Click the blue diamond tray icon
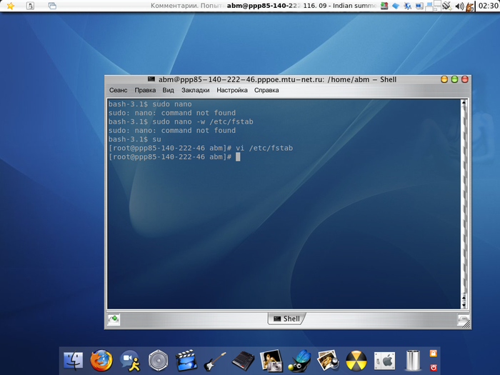Image resolution: width=500 pixels, height=375 pixels. [x=396, y=6]
